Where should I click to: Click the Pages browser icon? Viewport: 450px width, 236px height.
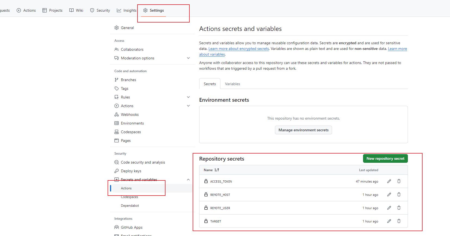tap(117, 141)
